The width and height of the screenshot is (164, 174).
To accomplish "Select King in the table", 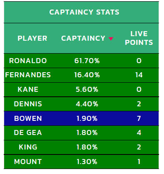I will (x=28, y=147).
